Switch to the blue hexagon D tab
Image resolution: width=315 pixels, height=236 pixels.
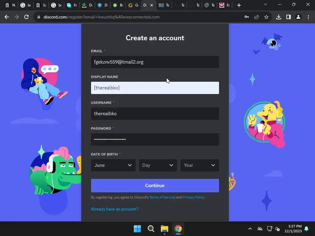click(103, 5)
